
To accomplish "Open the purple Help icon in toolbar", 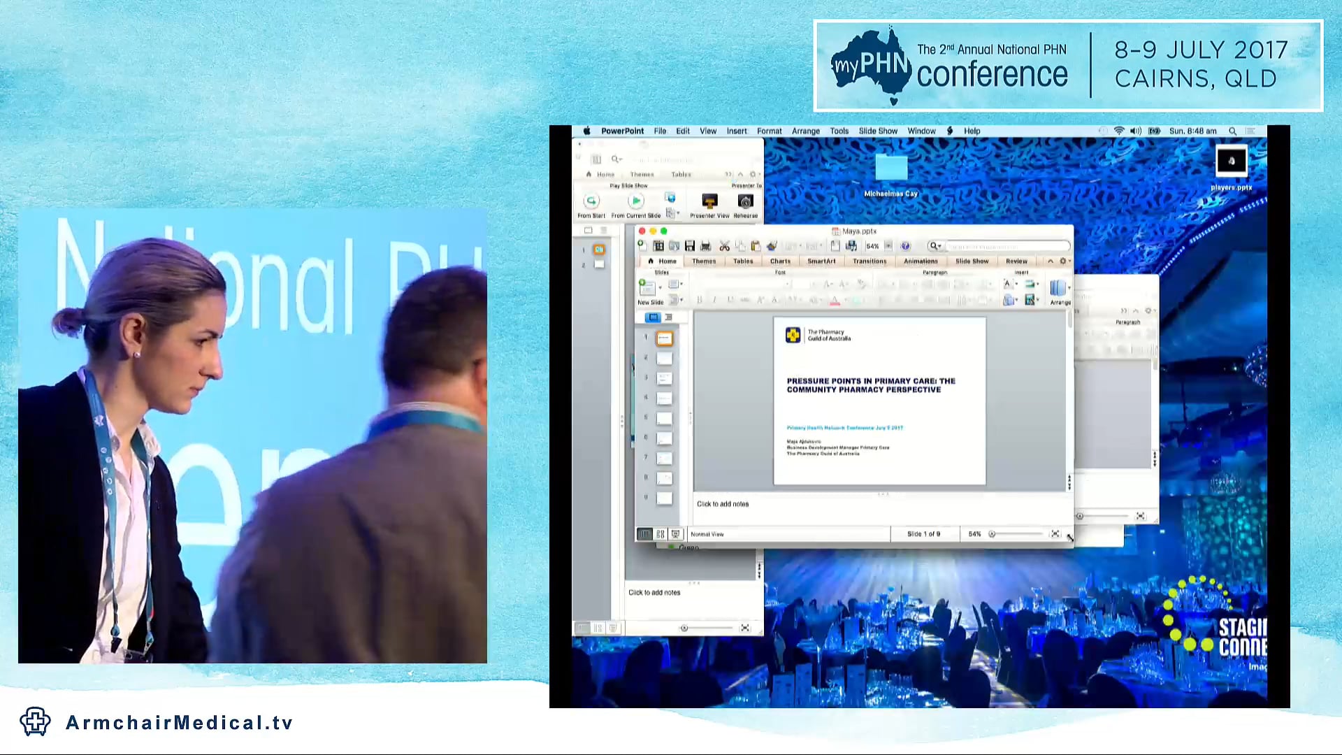I will 905,246.
